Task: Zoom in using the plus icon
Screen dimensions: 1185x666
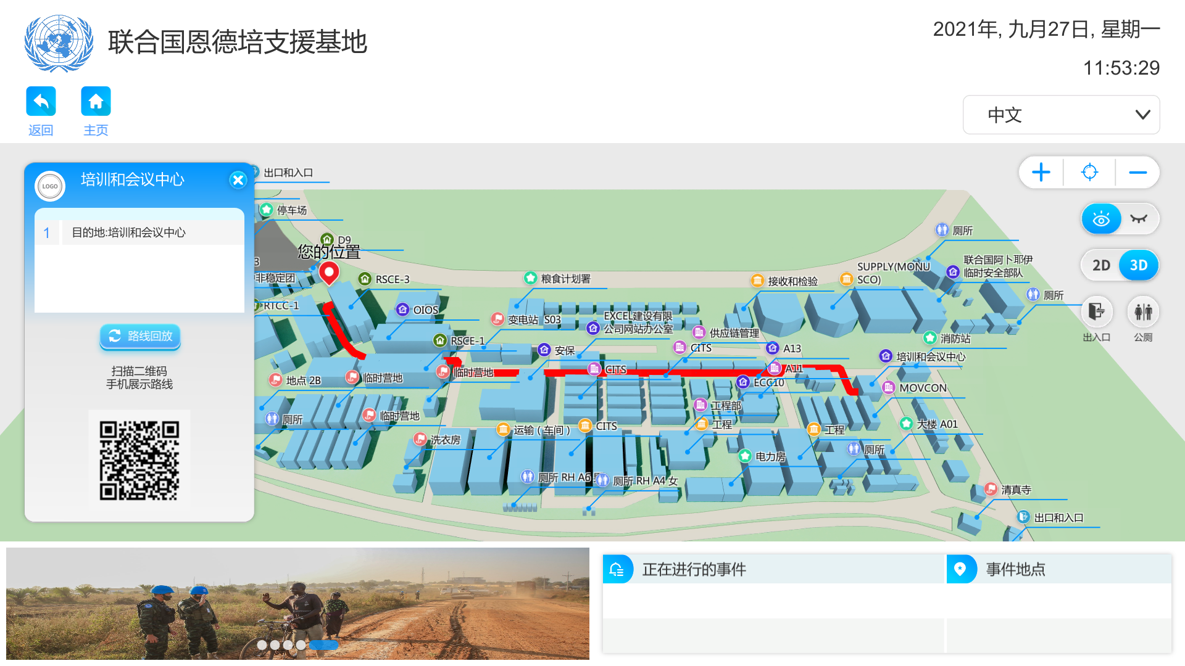Action: tap(1041, 173)
